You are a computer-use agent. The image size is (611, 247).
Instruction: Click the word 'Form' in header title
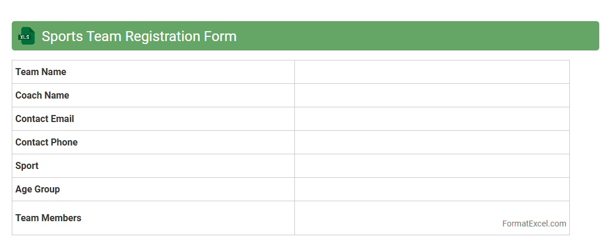click(220, 36)
